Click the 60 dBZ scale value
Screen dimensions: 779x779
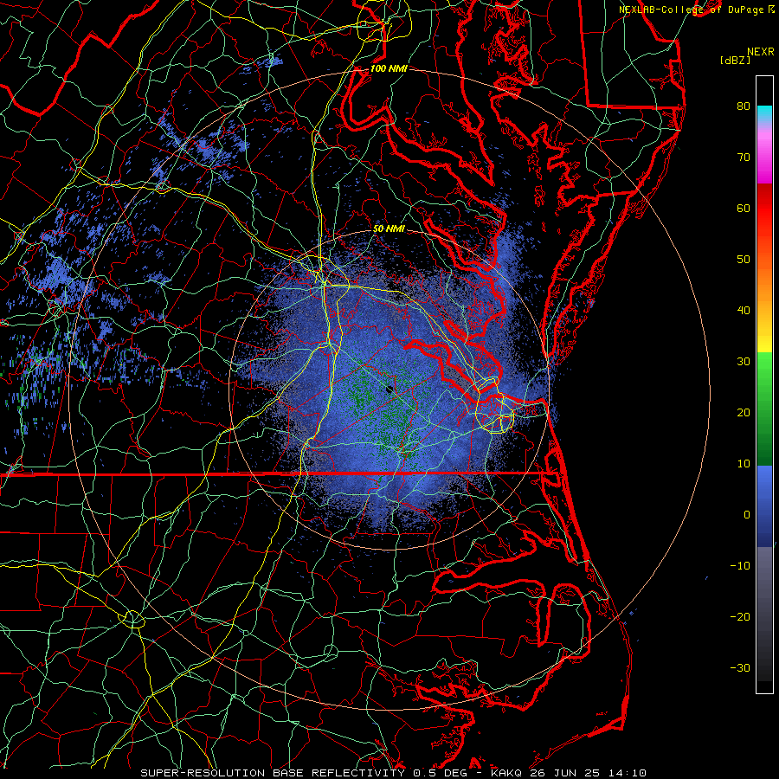point(744,209)
